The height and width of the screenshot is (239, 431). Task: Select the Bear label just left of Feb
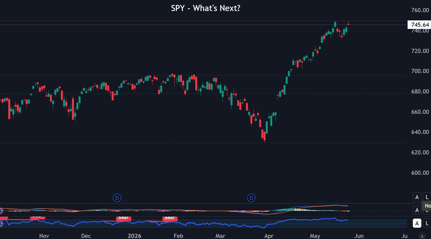170,218
